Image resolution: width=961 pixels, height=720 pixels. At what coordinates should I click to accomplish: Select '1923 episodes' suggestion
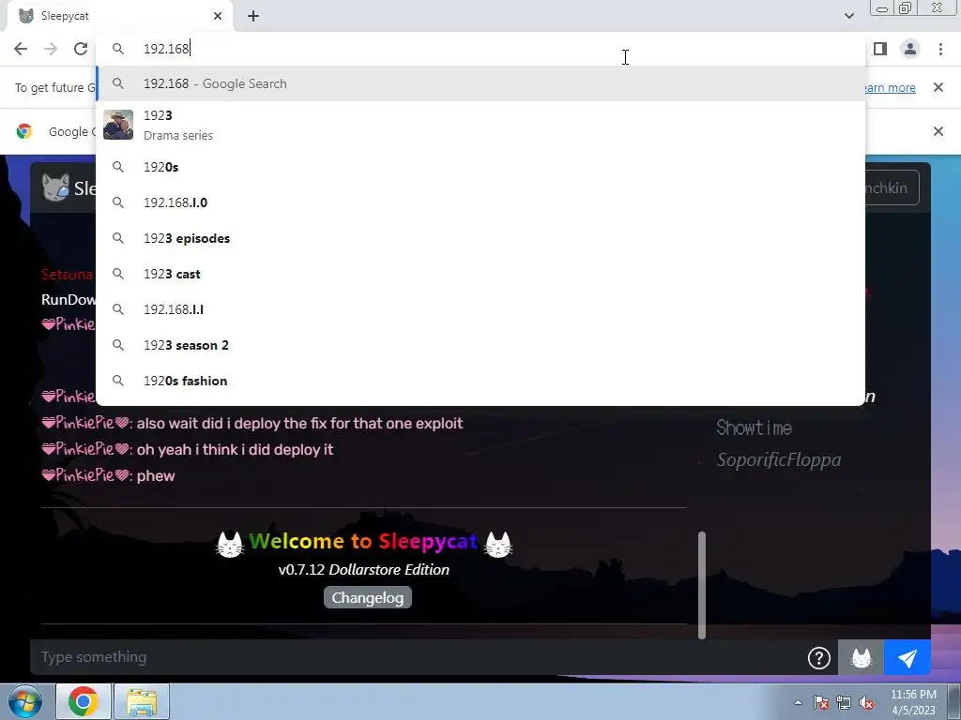[x=480, y=238]
